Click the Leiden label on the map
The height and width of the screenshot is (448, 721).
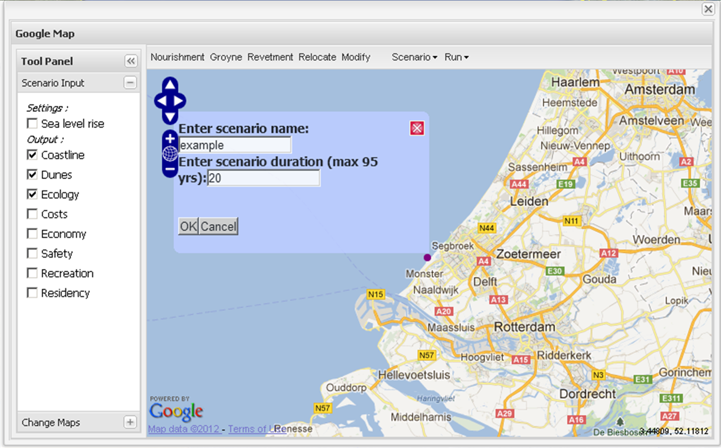click(x=529, y=202)
